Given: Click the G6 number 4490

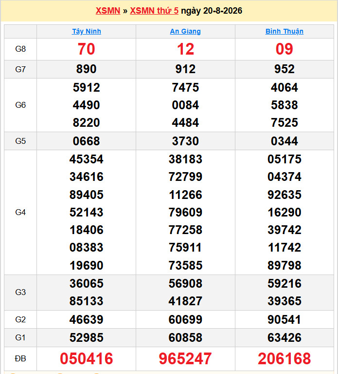Looking at the screenshot, I should [x=87, y=105].
